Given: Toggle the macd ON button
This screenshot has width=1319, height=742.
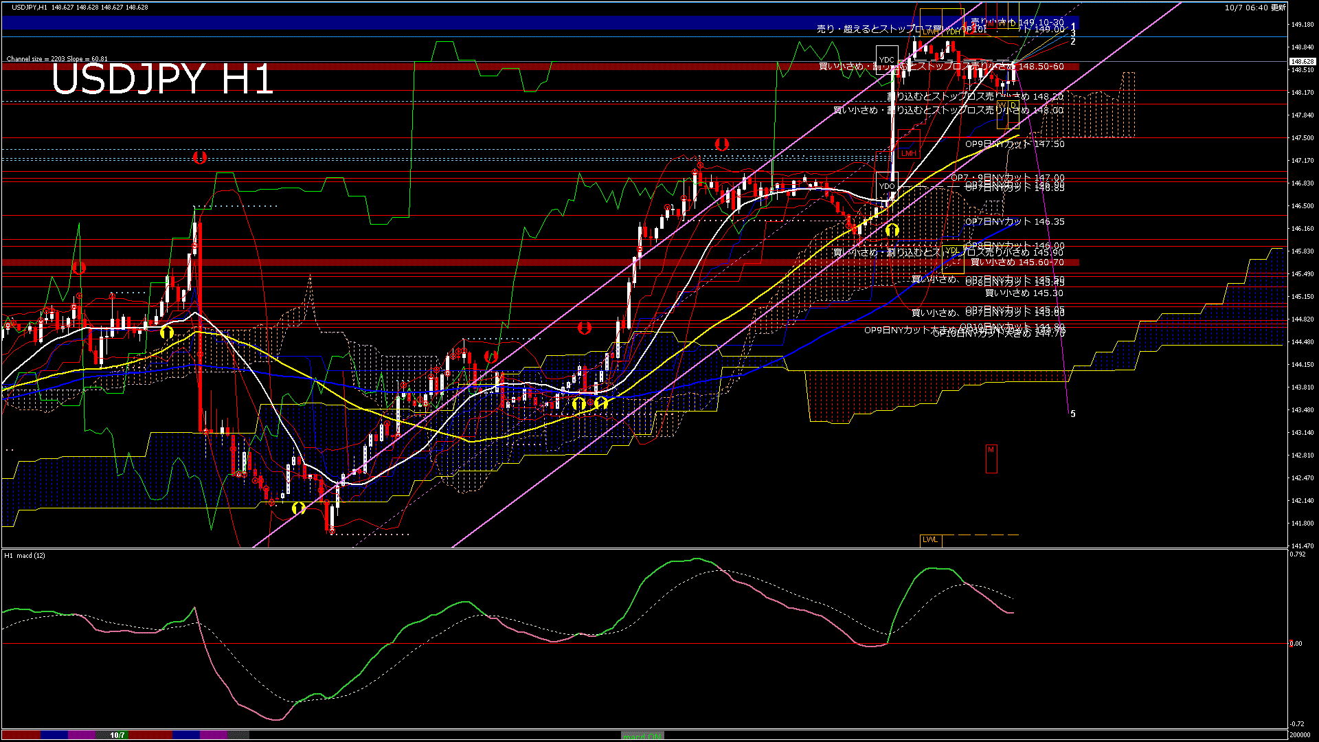Looking at the screenshot, I should 642,736.
